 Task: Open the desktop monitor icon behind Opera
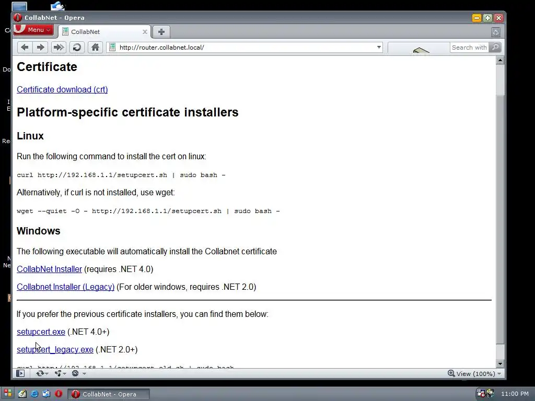tap(19, 6)
